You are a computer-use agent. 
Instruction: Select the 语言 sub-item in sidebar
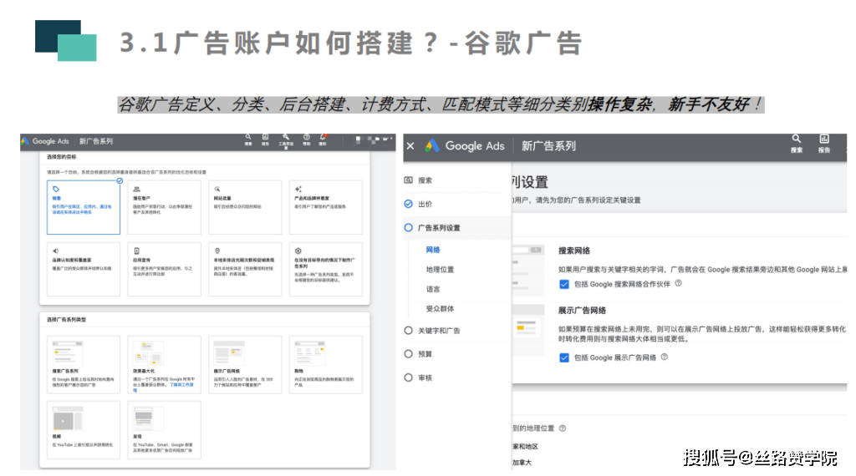click(x=433, y=289)
